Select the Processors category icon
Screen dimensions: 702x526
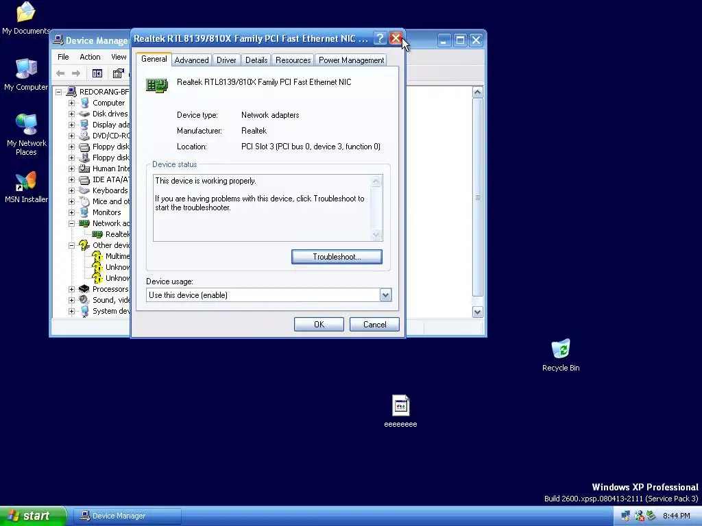84,289
